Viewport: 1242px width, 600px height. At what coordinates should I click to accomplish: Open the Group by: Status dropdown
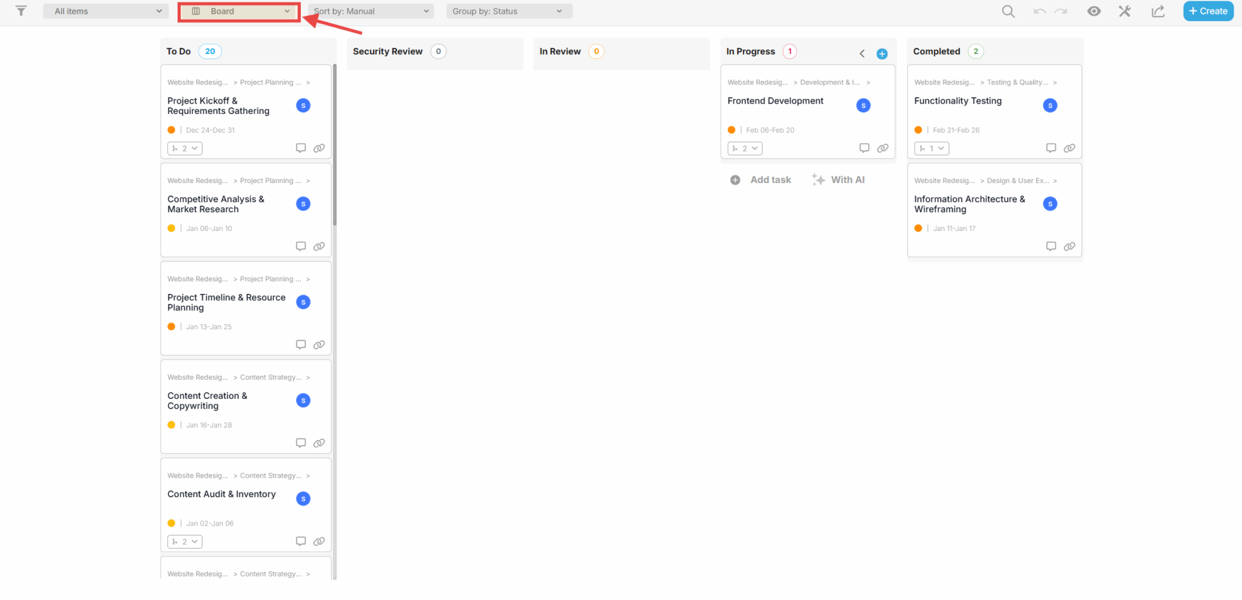(x=509, y=11)
